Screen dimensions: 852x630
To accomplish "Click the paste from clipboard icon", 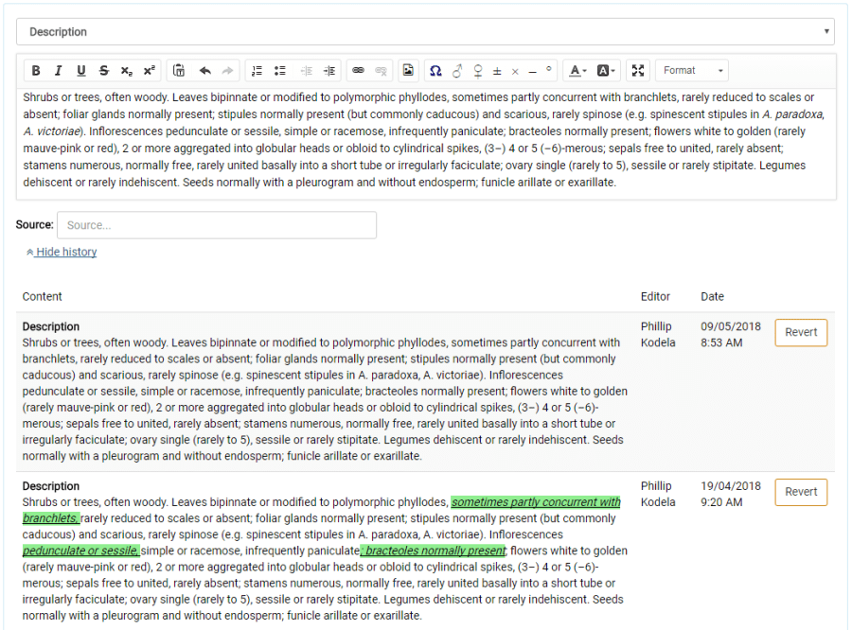I will (179, 71).
